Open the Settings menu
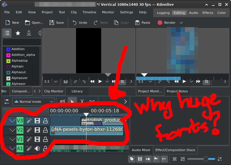This screenshot has height=165, width=231. coord(126,12)
